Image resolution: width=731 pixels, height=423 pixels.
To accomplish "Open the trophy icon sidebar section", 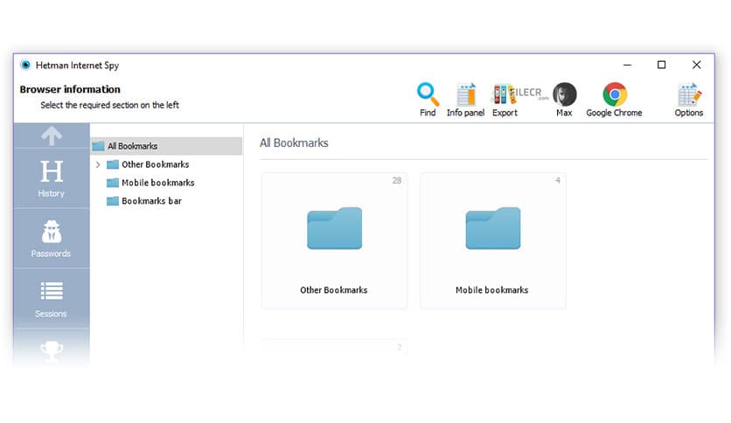I will [52, 350].
